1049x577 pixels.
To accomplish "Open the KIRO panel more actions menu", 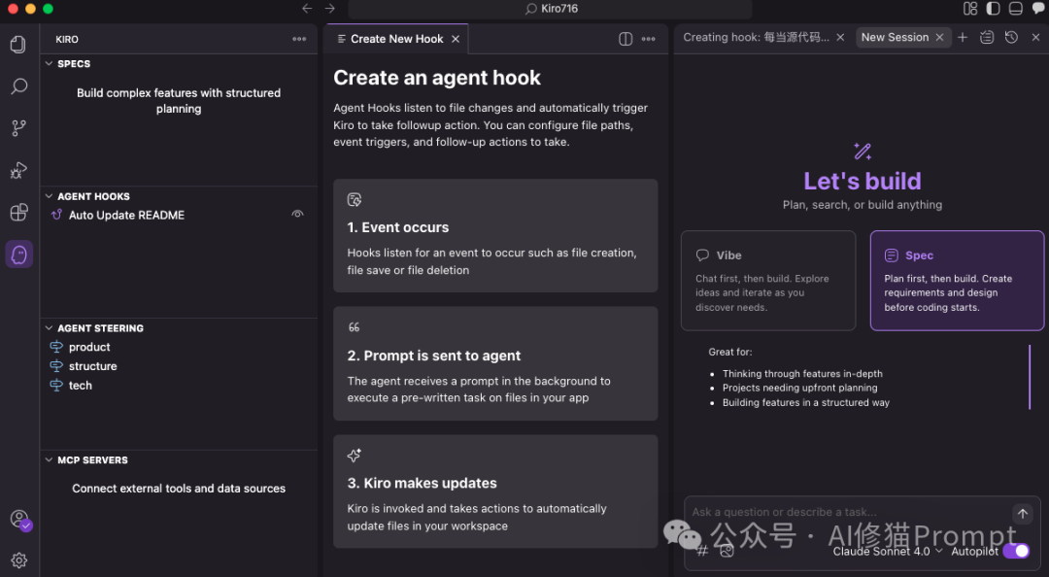I will pyautogui.click(x=299, y=40).
